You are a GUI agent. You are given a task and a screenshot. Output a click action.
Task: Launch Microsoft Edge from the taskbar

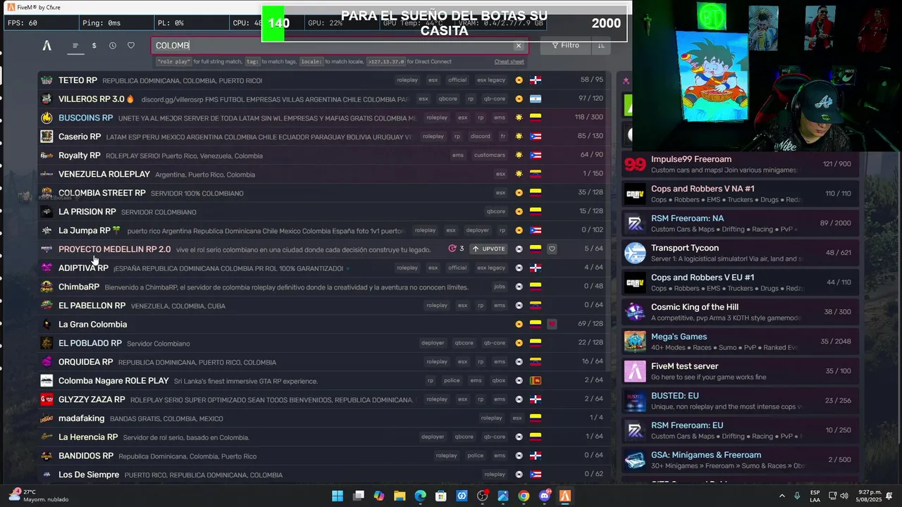tap(421, 496)
